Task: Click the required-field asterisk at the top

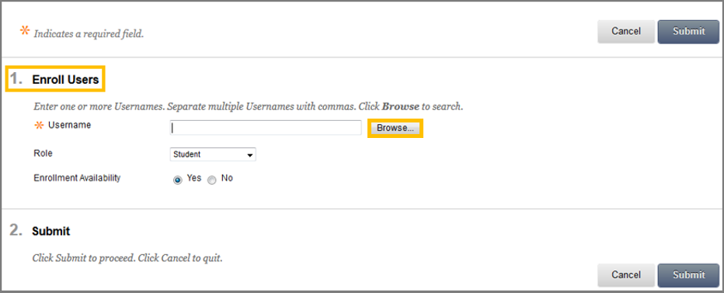Action: 25,31
